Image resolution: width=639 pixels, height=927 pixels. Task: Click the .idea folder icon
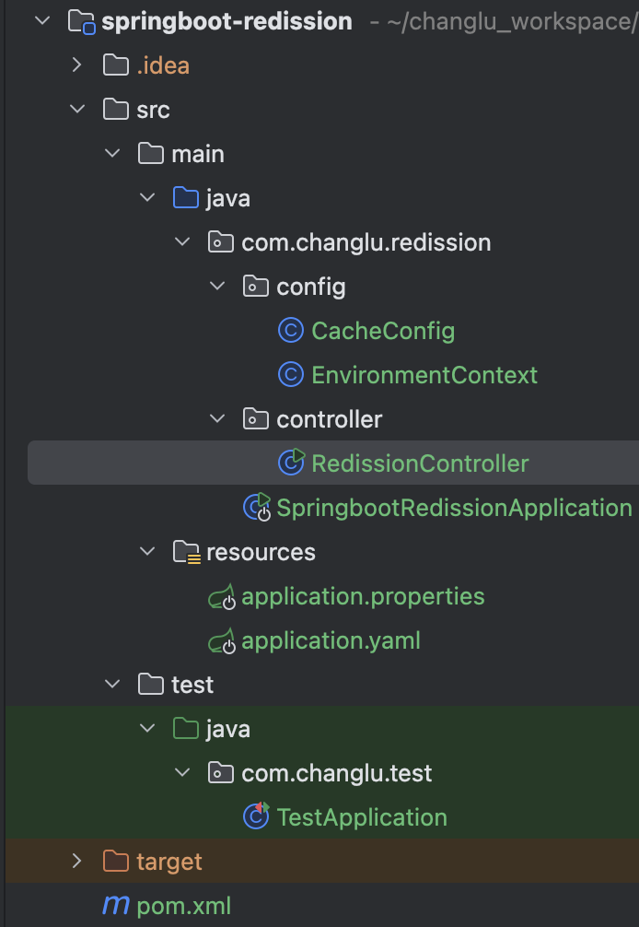pyautogui.click(x=116, y=65)
